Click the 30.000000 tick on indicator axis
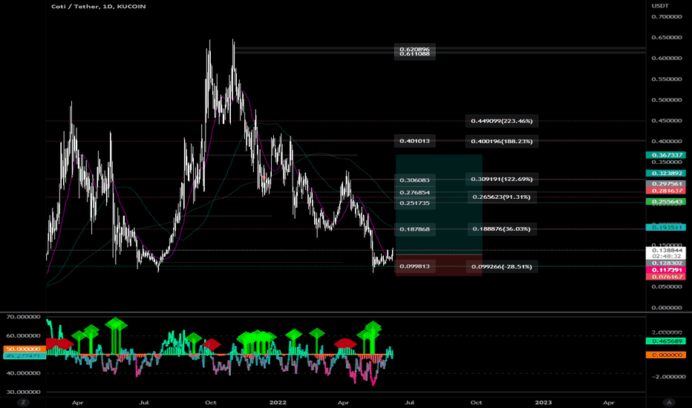This screenshot has width=692, height=408. click(22, 392)
